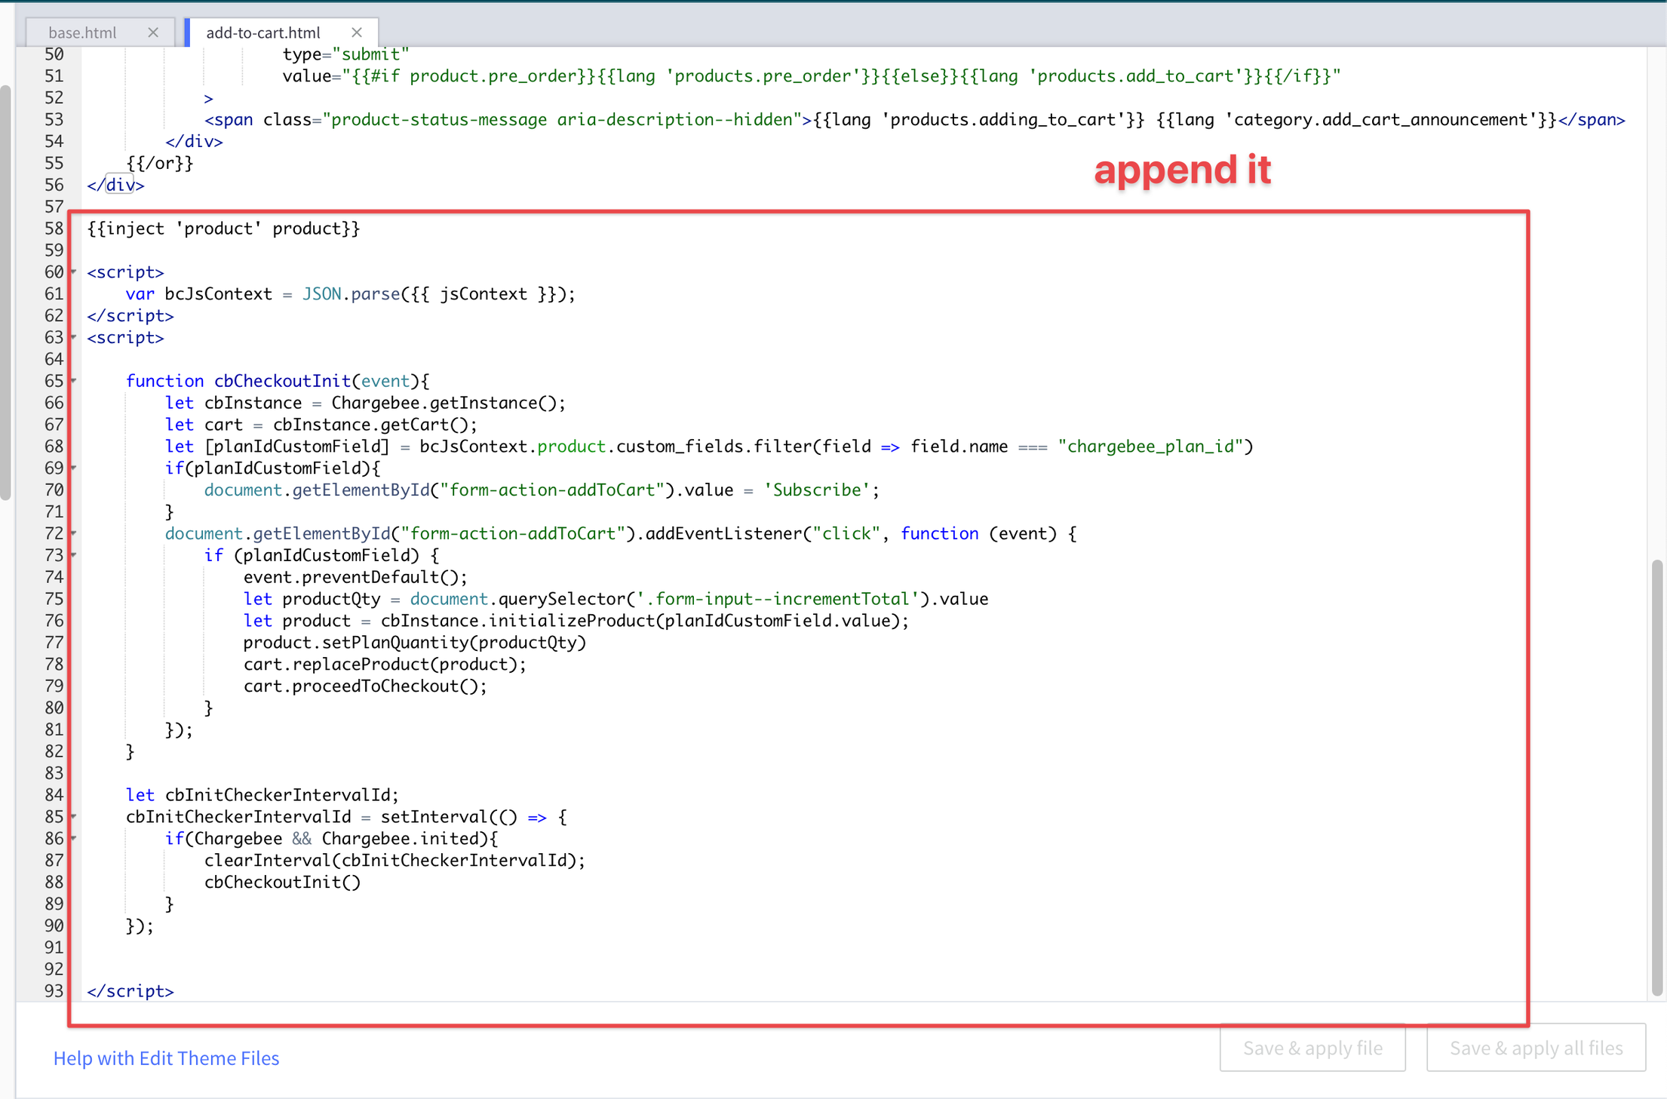Viewport: 1667px width, 1099px height.
Task: Close the add-to-cart.html tab
Action: [357, 32]
